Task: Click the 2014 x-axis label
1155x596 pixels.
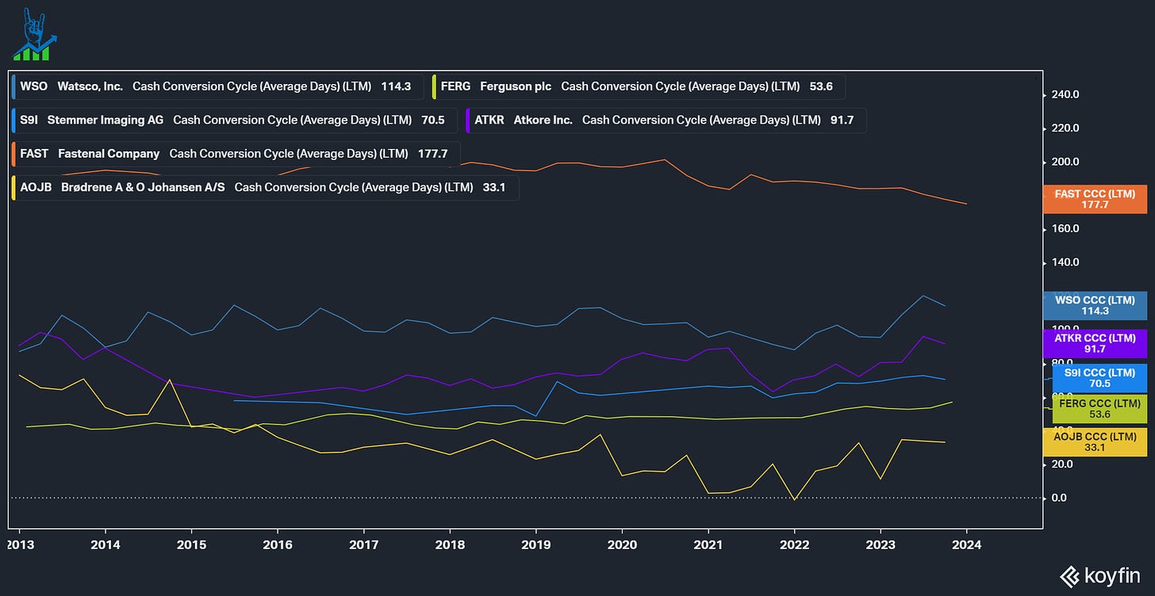Action: pyautogui.click(x=105, y=545)
